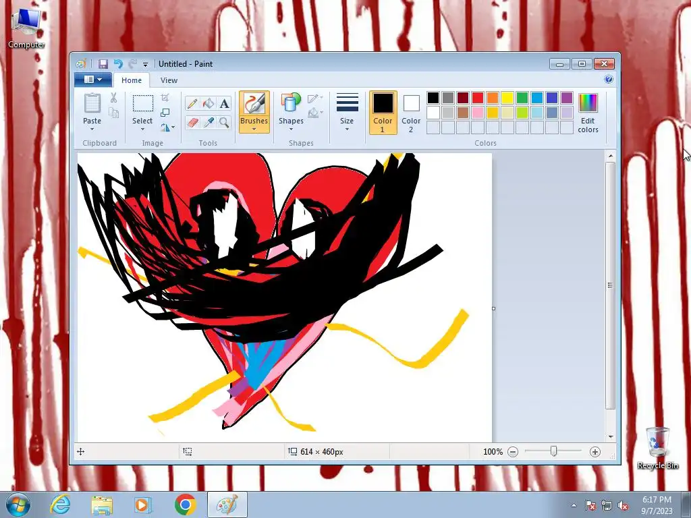
Task: Click the muted volume tray icon
Action: pos(623,506)
